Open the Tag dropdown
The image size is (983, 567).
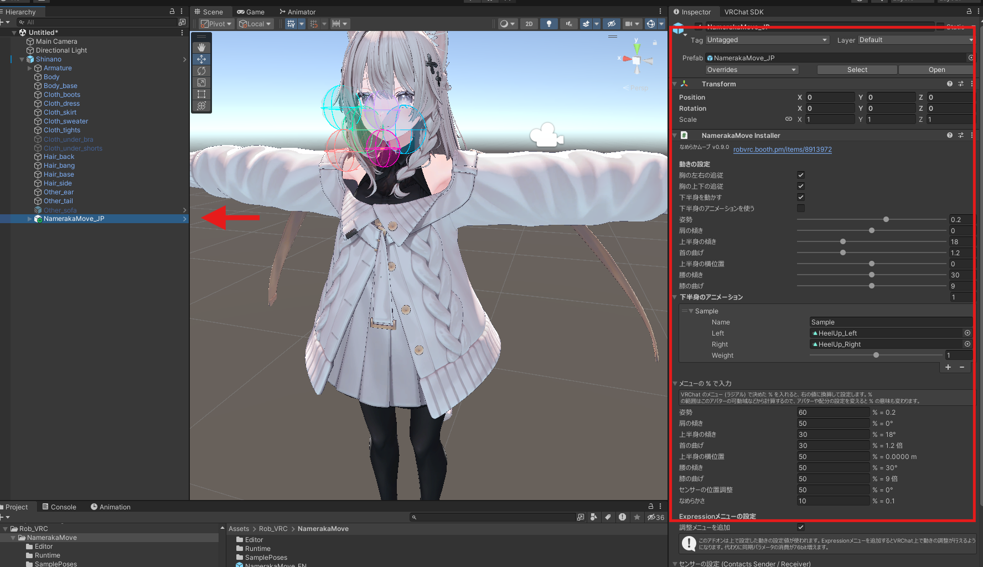[x=767, y=40]
